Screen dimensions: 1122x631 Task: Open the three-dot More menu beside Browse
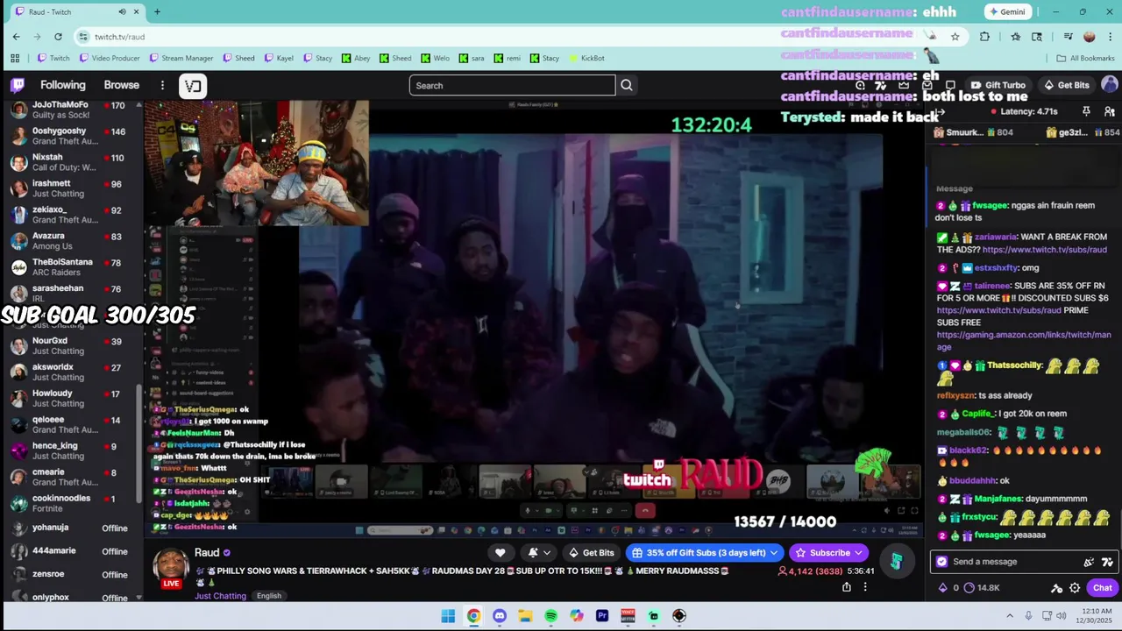pyautogui.click(x=162, y=85)
